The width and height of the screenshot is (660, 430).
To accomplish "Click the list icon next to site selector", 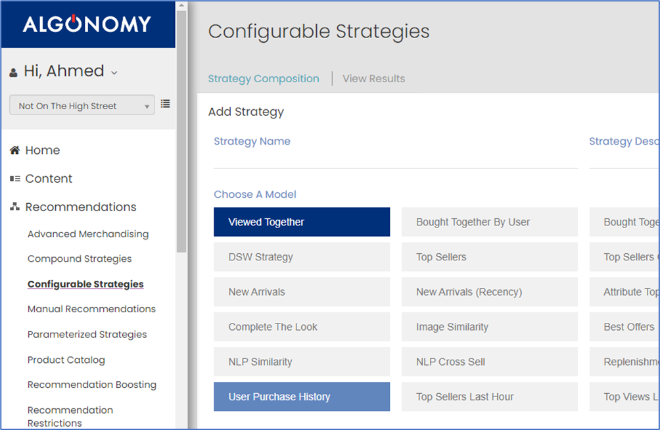I will click(x=165, y=104).
